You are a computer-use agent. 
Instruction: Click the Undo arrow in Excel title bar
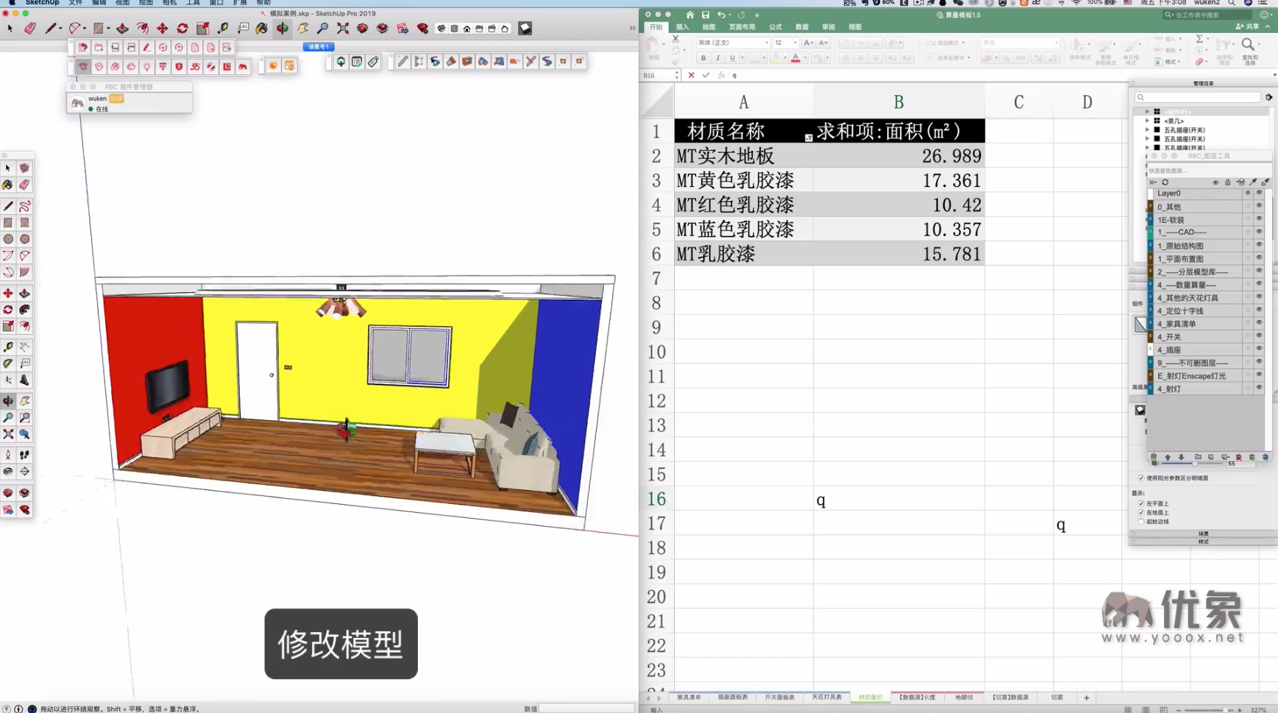(721, 15)
